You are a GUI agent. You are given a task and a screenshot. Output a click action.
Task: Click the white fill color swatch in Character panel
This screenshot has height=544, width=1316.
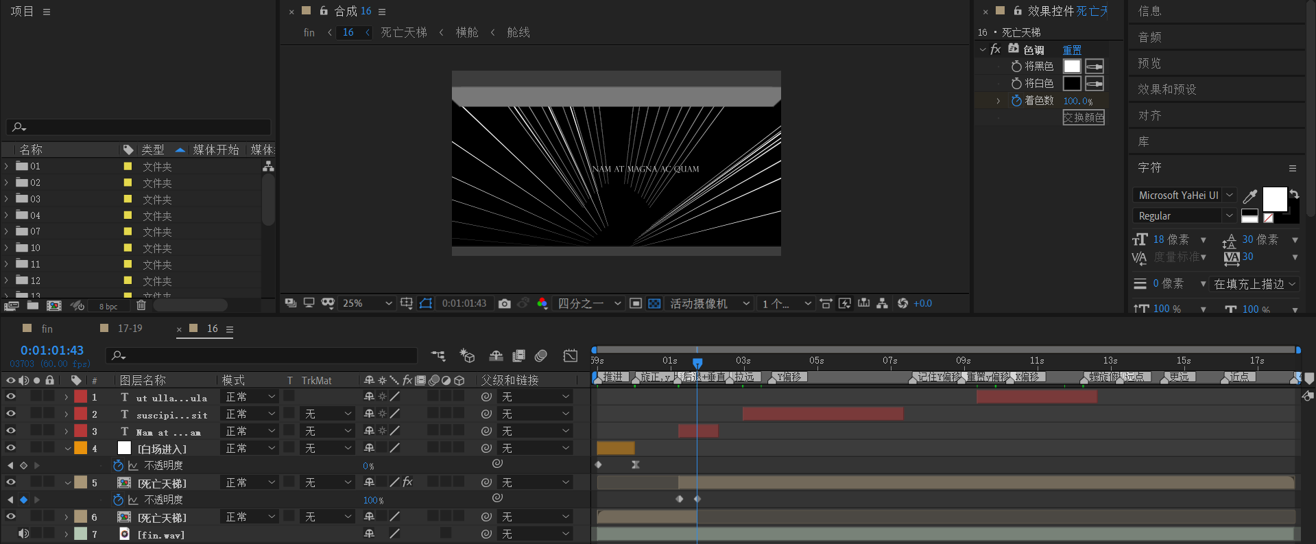1275,199
